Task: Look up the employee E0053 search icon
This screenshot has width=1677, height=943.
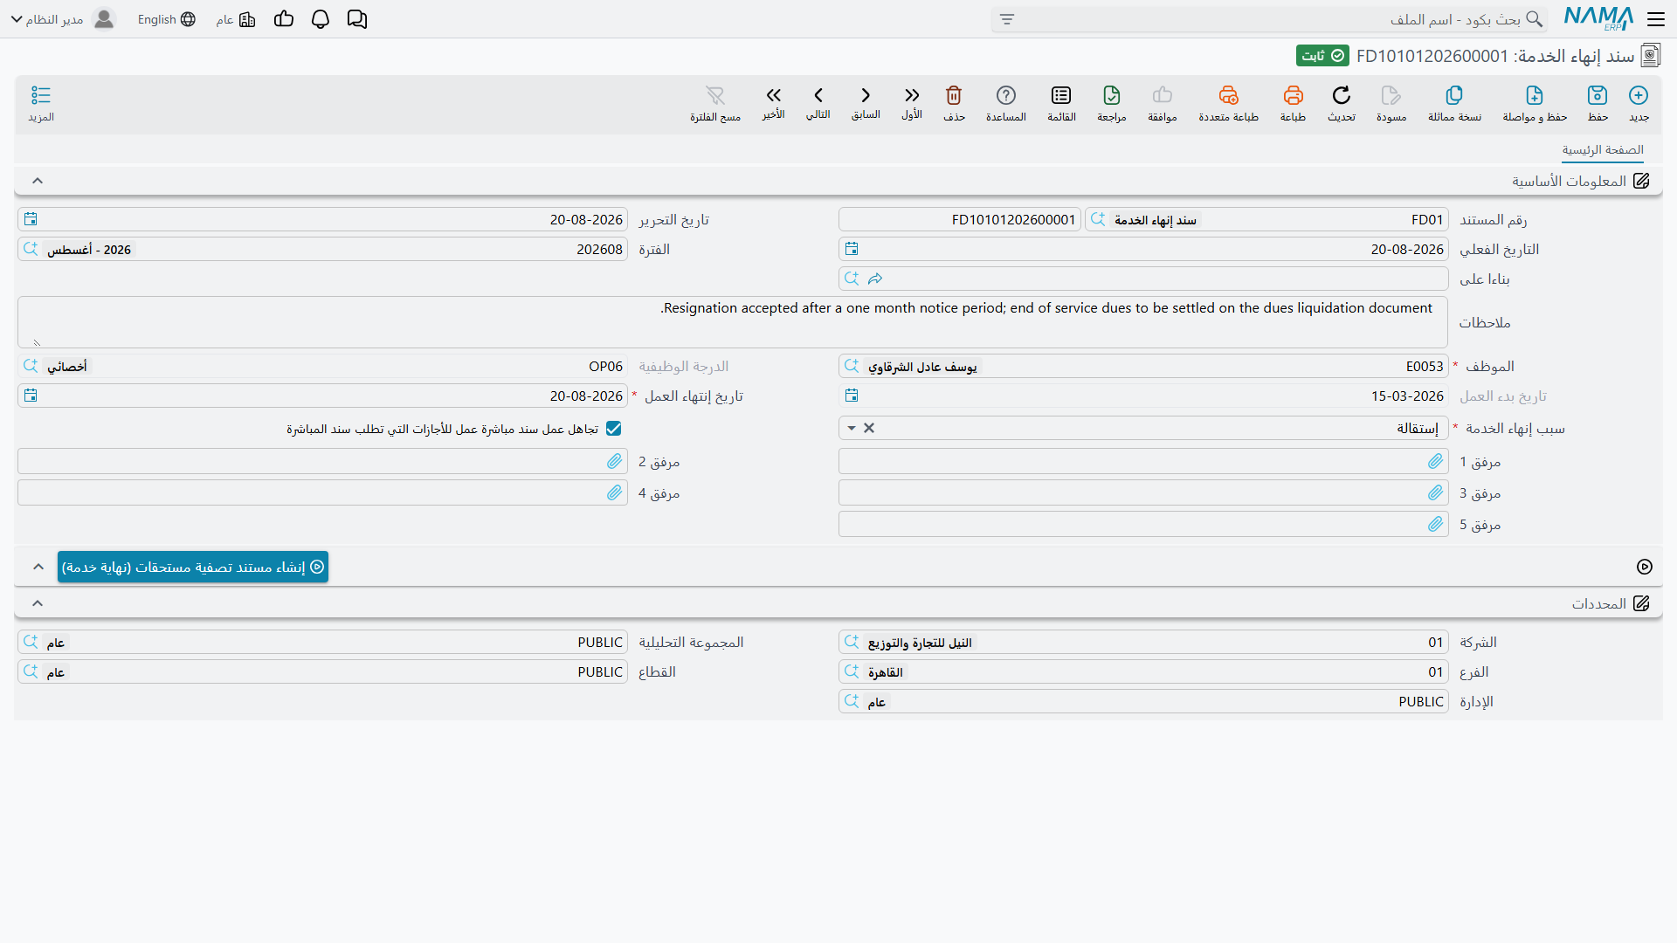Action: 852,367
